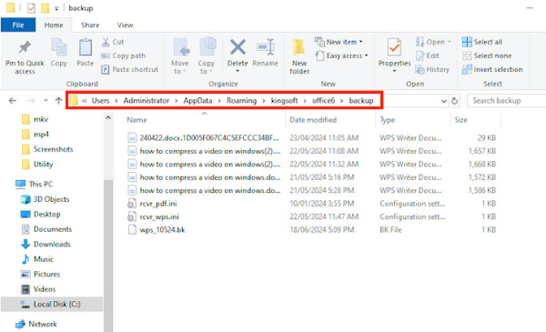The height and width of the screenshot is (332, 546).
Task: Switch to the View ribbon tab
Action: click(125, 25)
